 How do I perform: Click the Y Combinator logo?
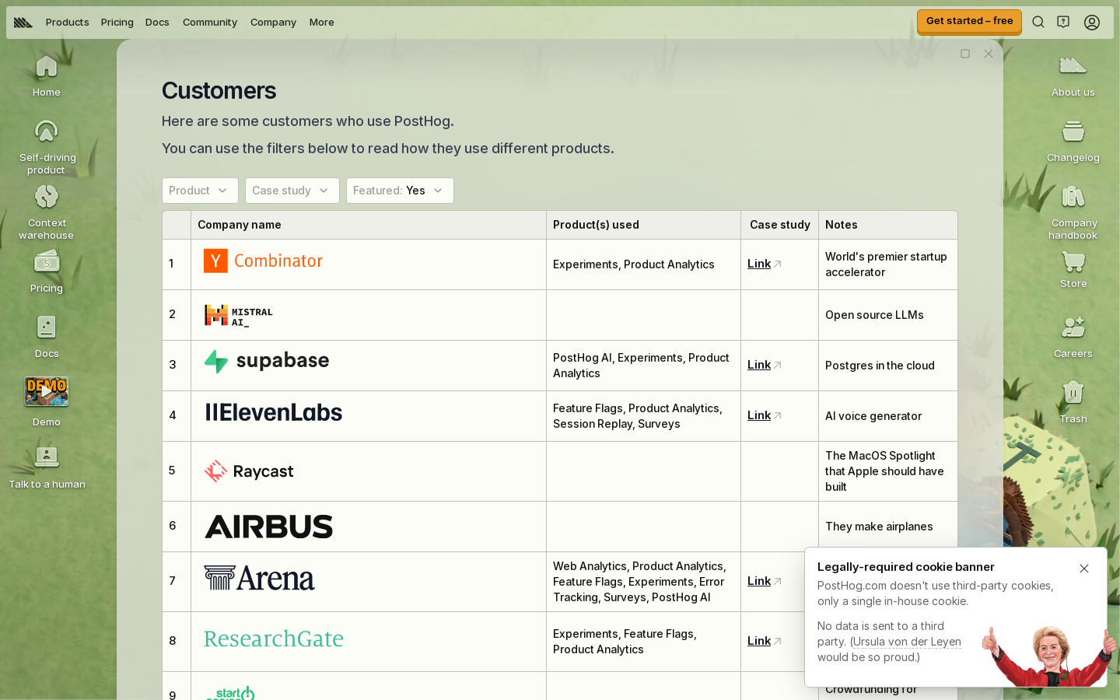point(263,261)
